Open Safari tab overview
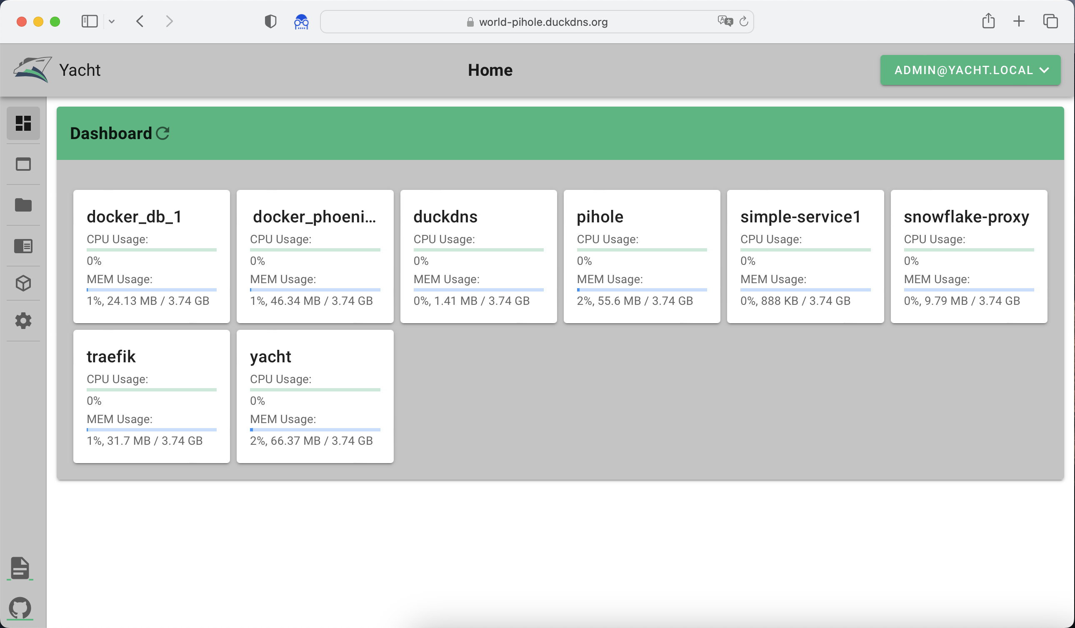Image resolution: width=1075 pixels, height=628 pixels. 1050,21
